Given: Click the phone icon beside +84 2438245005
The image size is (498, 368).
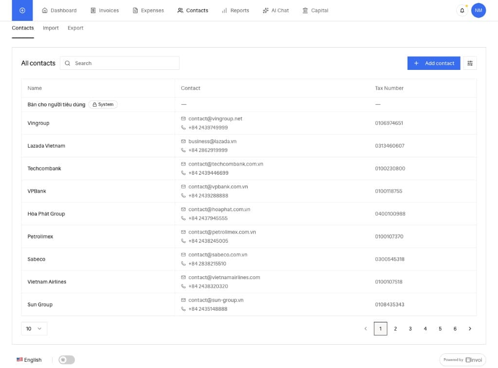Looking at the screenshot, I should [183, 241].
